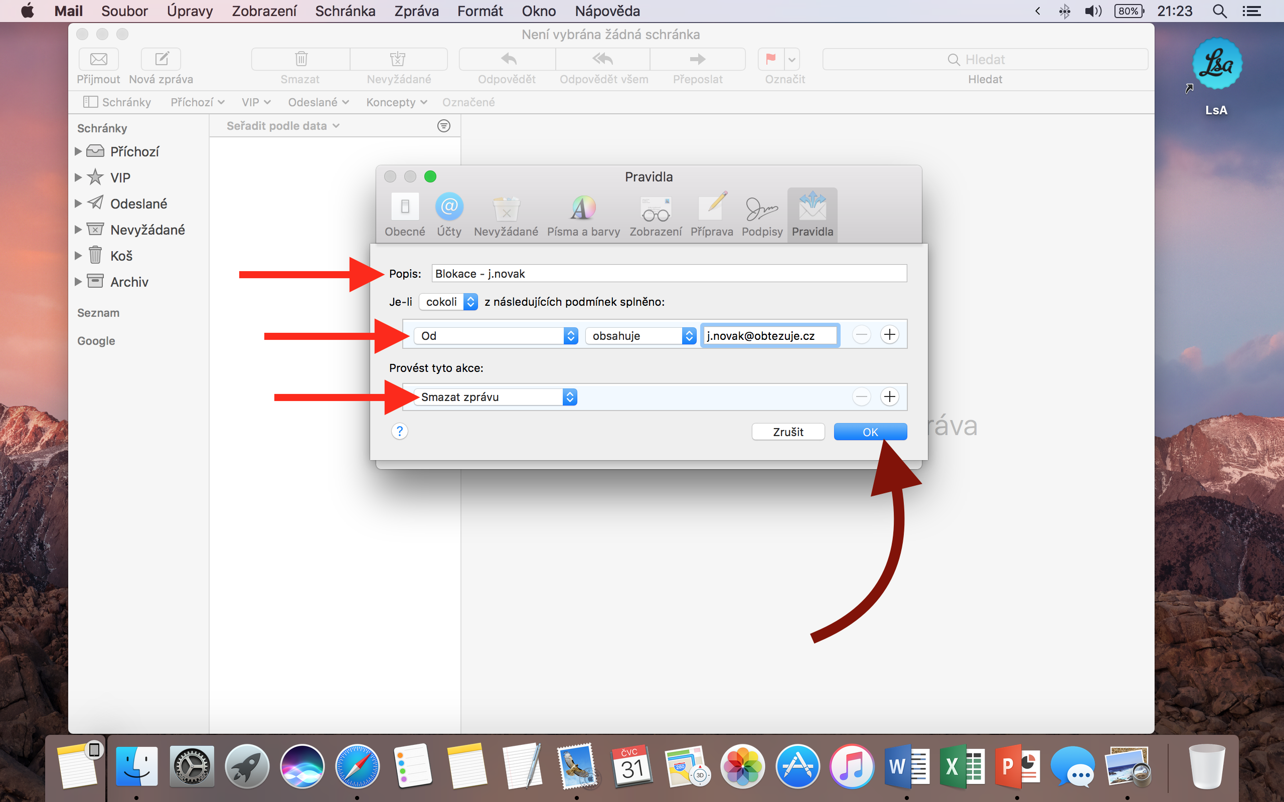
Task: Click the red flag Označit icon
Action: tap(771, 59)
